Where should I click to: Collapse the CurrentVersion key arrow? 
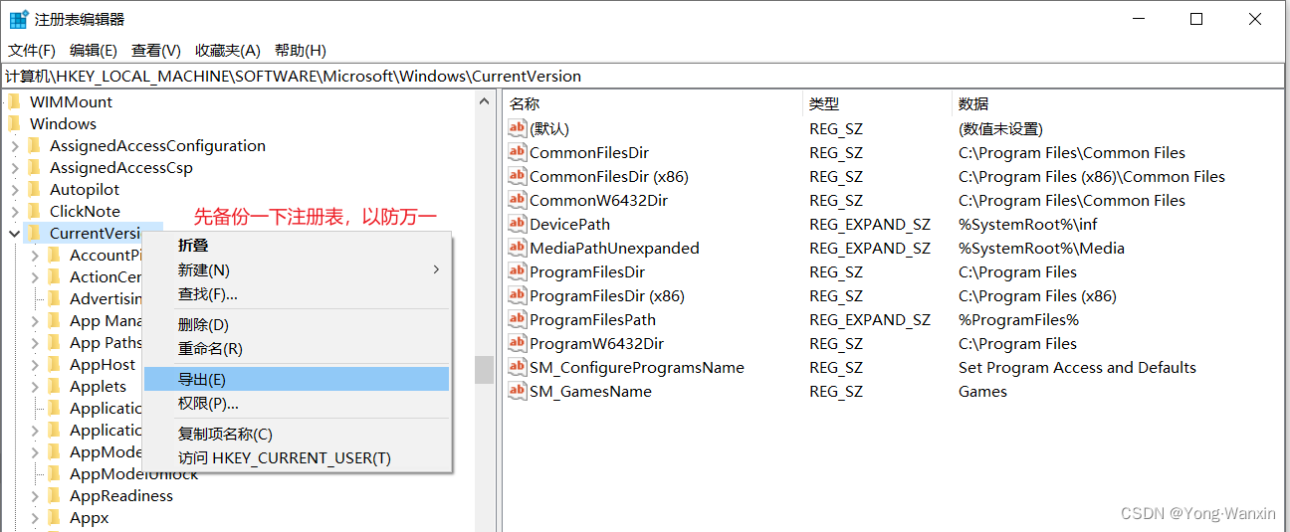coord(15,234)
